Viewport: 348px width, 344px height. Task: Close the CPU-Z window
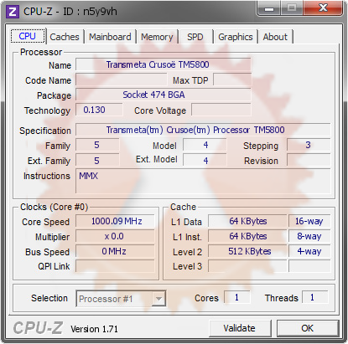[323, 8]
